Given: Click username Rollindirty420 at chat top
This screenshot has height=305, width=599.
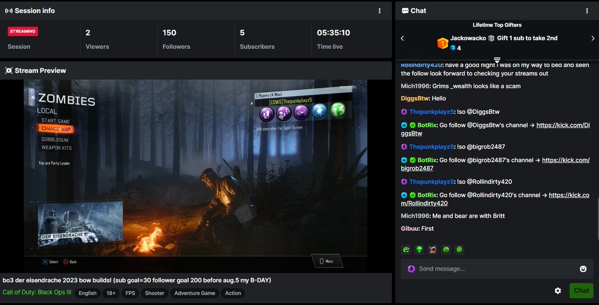Looking at the screenshot, I should point(422,65).
